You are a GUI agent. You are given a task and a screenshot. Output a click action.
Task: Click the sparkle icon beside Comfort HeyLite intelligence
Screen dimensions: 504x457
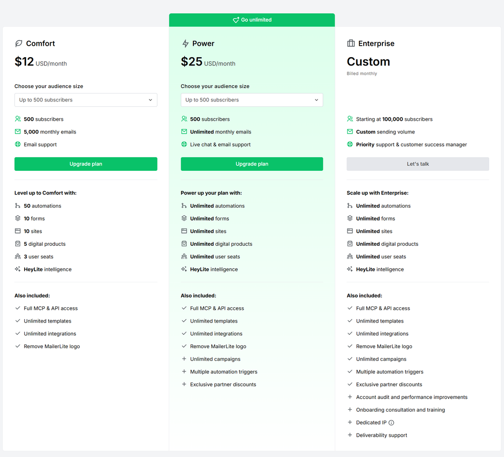[18, 269]
